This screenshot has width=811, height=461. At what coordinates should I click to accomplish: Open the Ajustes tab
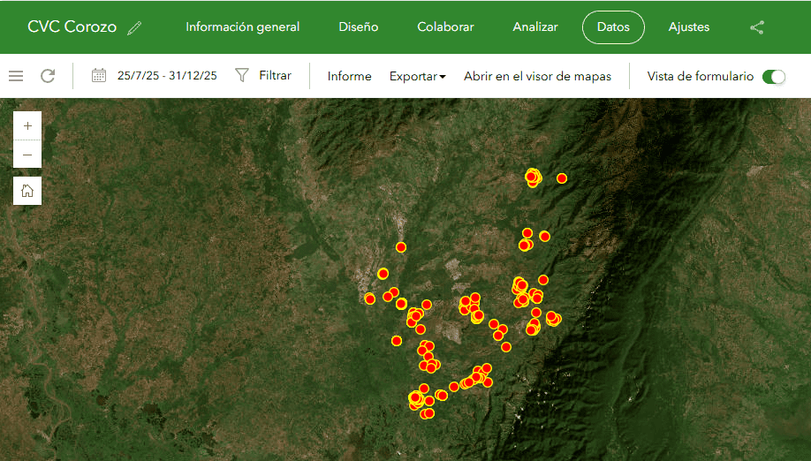688,27
